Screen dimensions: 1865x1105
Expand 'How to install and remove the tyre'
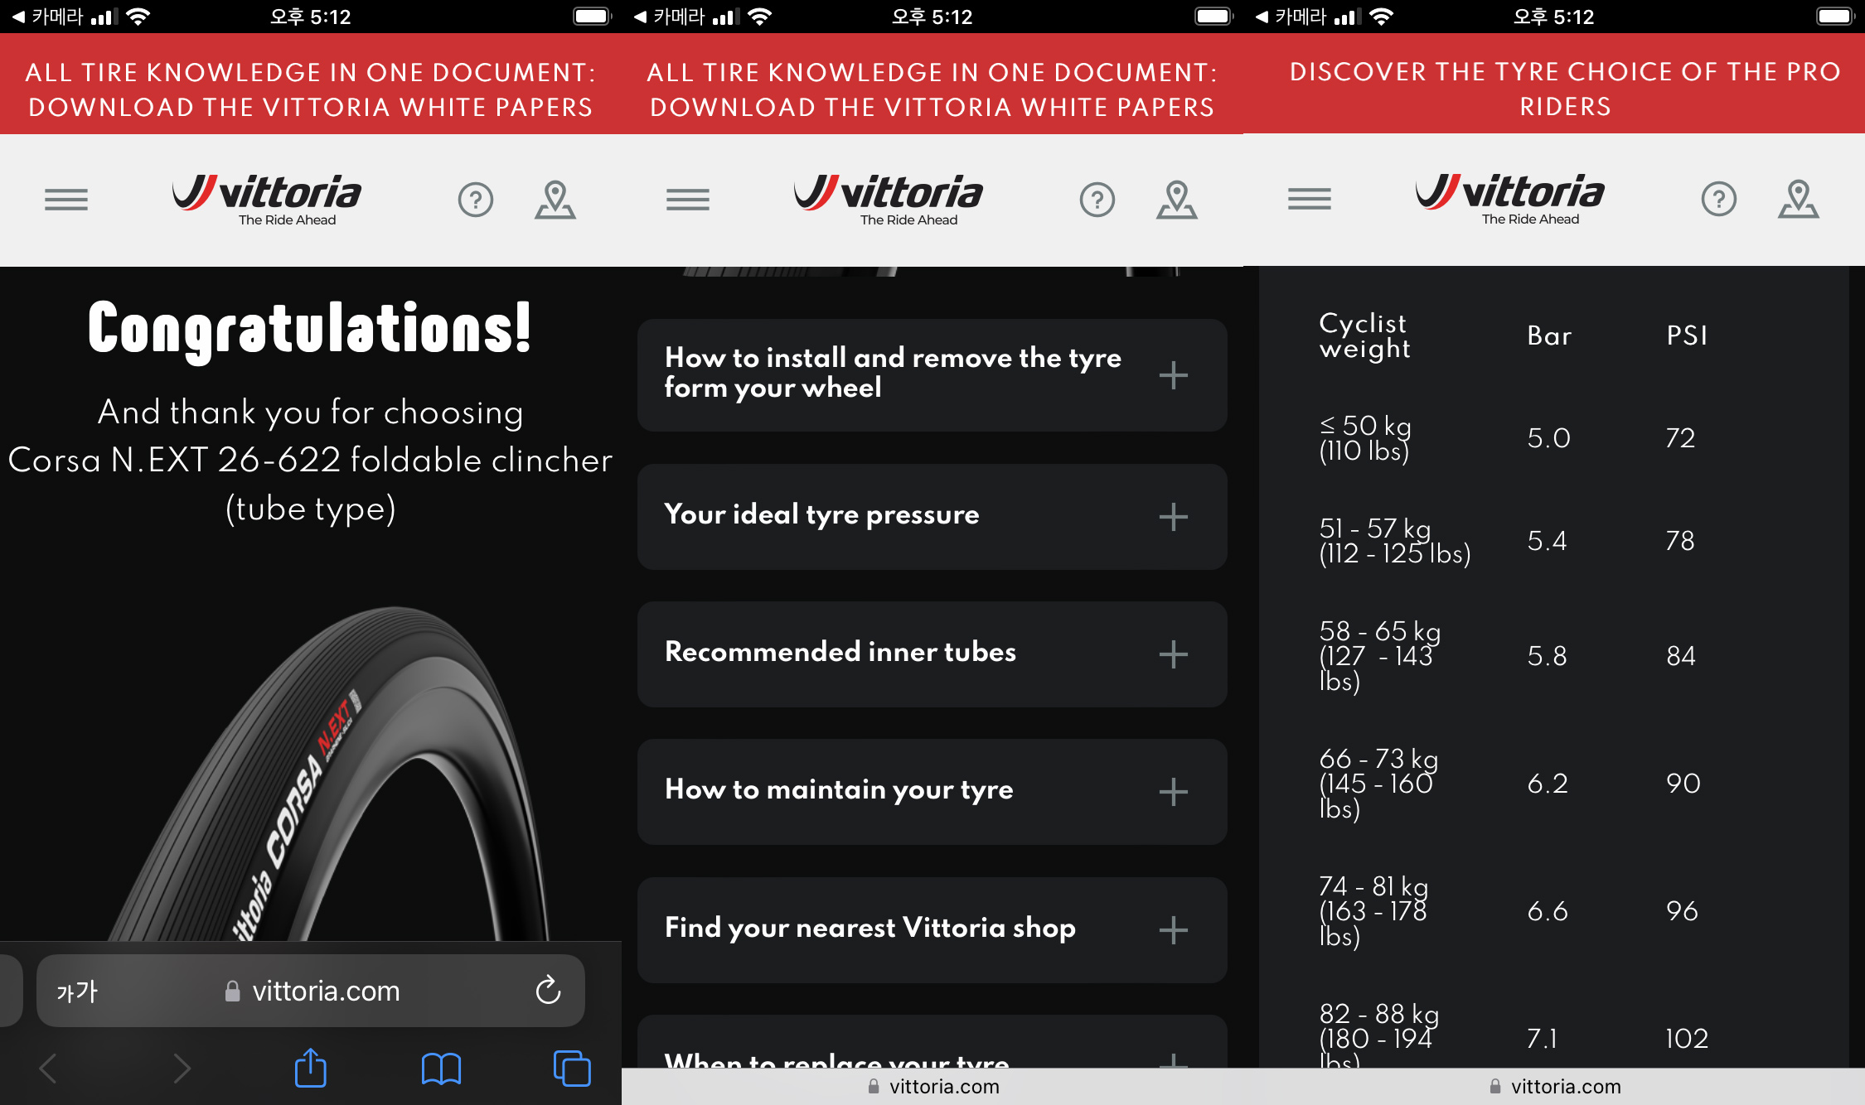(x=932, y=375)
